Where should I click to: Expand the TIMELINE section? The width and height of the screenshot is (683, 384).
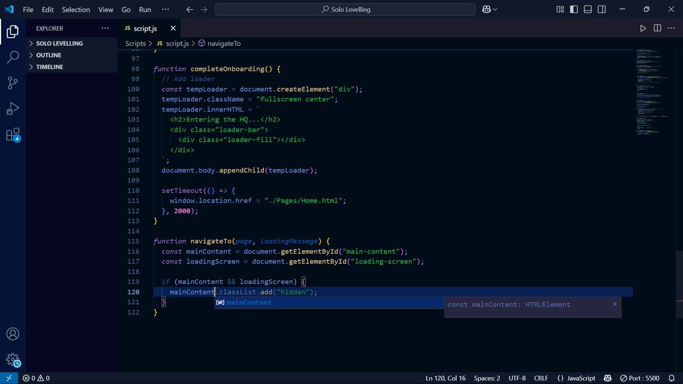pos(71,67)
